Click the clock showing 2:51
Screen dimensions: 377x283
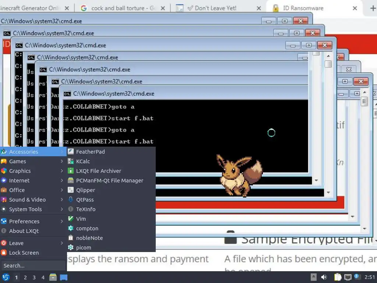[370, 277]
